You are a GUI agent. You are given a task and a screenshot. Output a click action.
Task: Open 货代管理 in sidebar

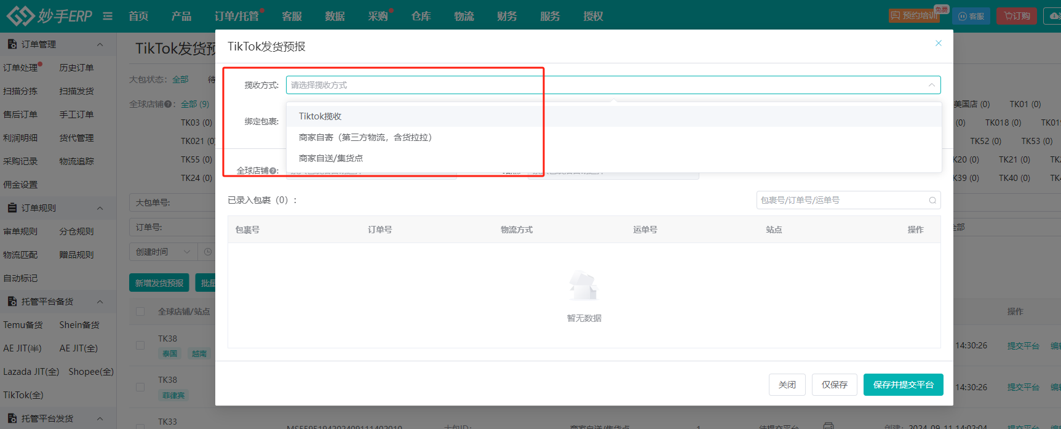pos(77,138)
